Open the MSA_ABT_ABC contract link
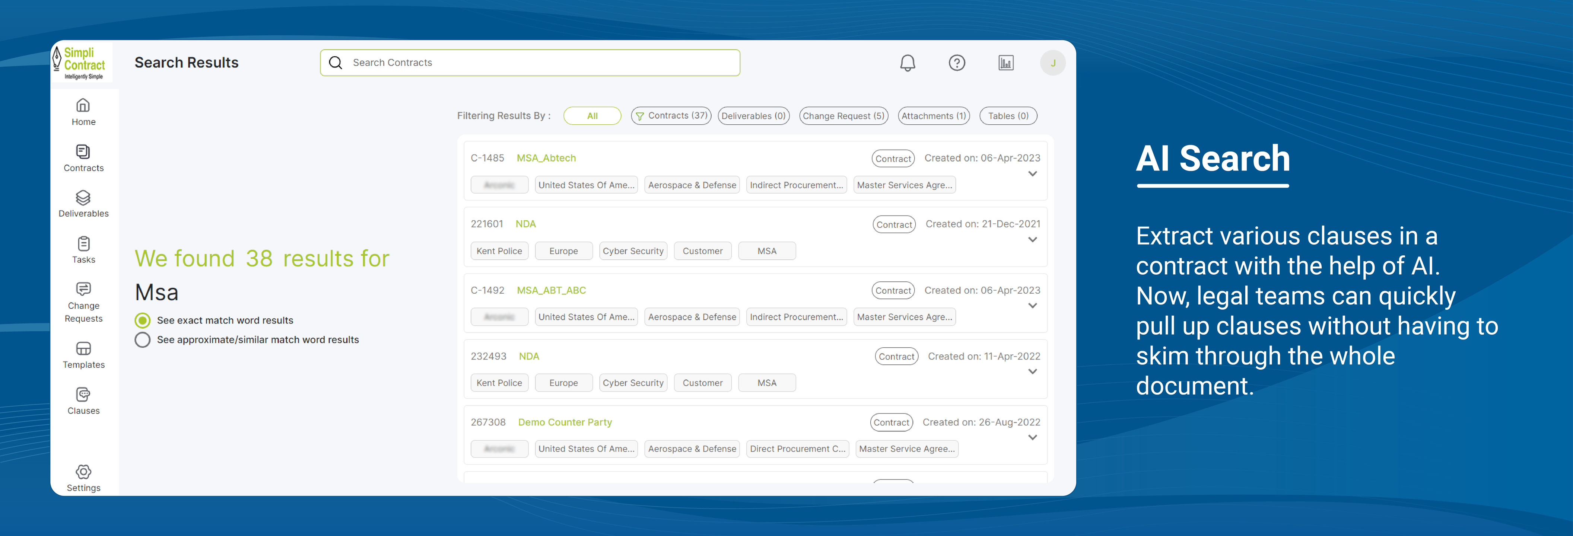The height and width of the screenshot is (536, 1573). click(x=551, y=291)
